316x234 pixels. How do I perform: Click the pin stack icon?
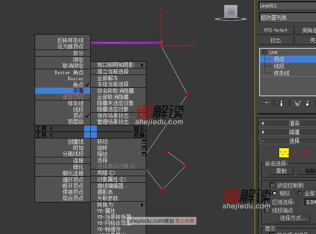coord(266,103)
